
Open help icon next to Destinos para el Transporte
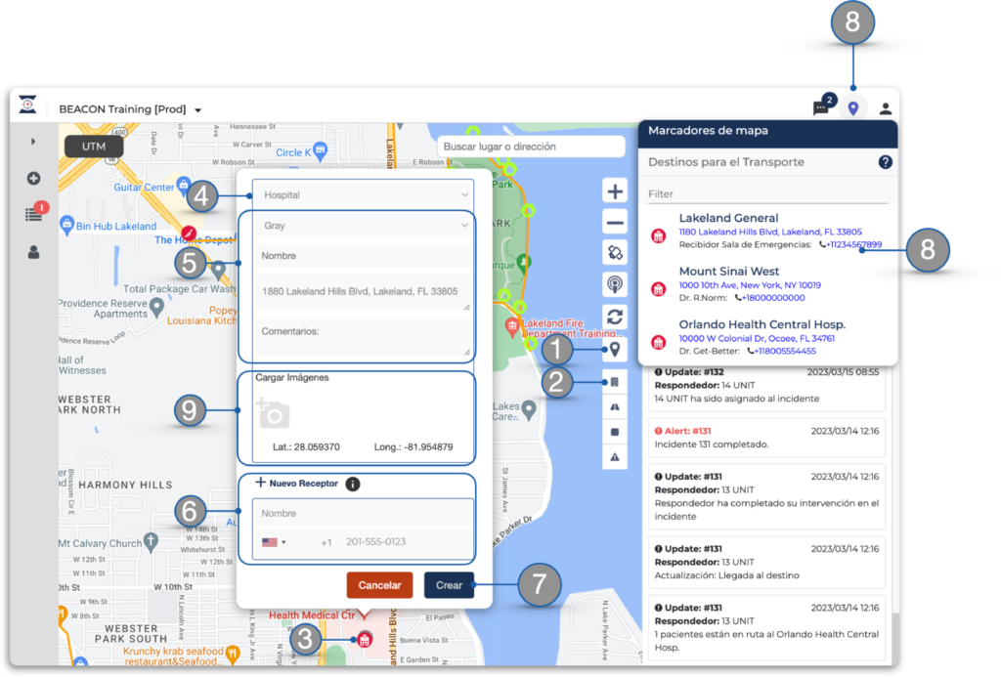(x=885, y=162)
